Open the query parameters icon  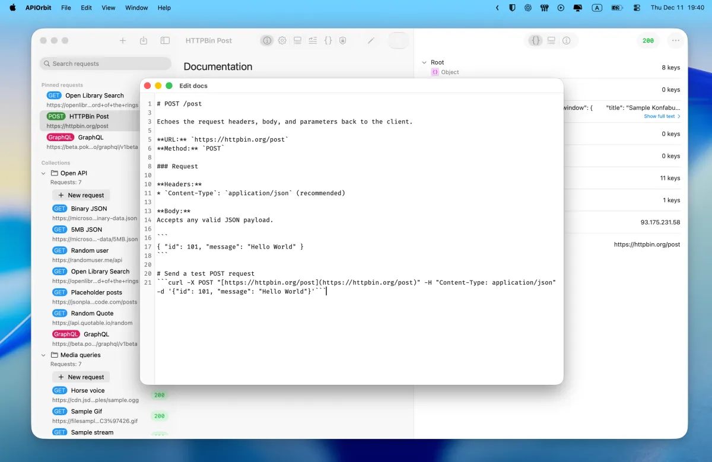coord(313,40)
